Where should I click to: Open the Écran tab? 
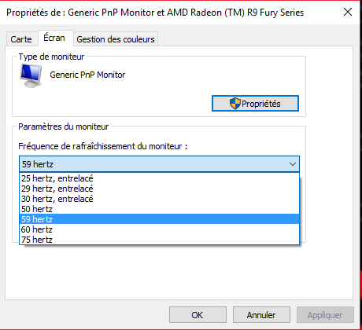pyautogui.click(x=54, y=38)
